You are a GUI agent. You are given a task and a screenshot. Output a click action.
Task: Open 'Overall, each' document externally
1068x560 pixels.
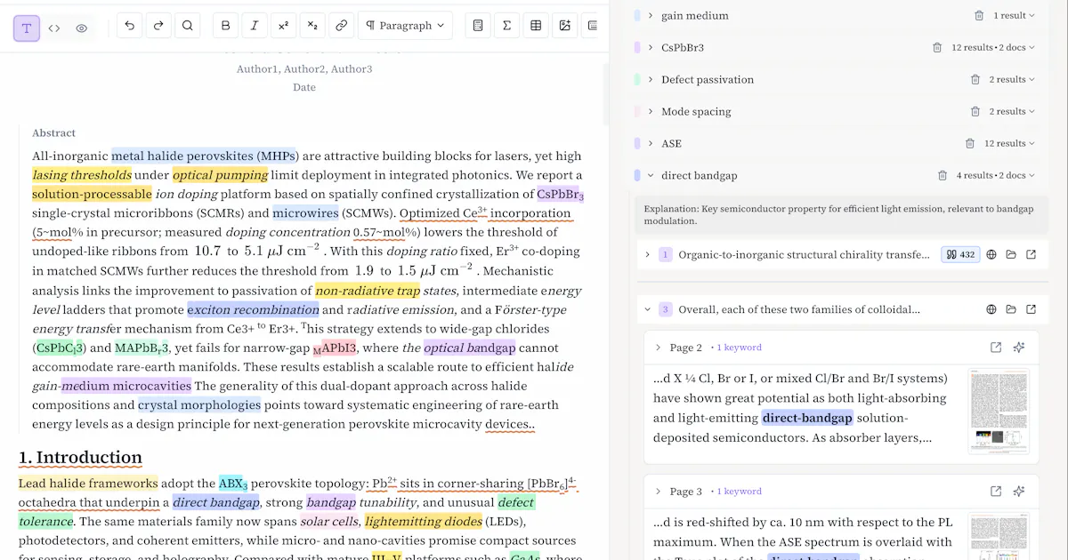click(x=1031, y=309)
